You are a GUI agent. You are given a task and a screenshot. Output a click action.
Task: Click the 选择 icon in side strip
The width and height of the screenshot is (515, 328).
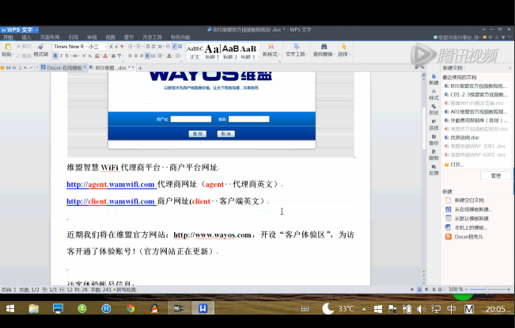[434, 124]
